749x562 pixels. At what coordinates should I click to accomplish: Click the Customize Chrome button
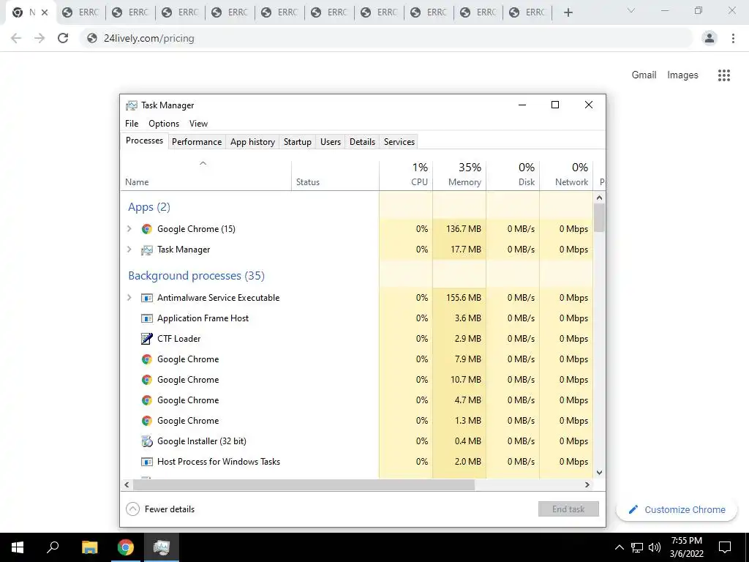(677, 510)
